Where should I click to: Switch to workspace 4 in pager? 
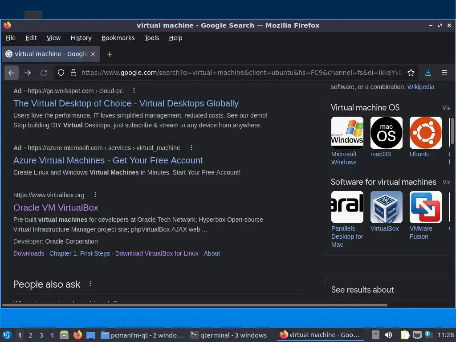pos(52,335)
